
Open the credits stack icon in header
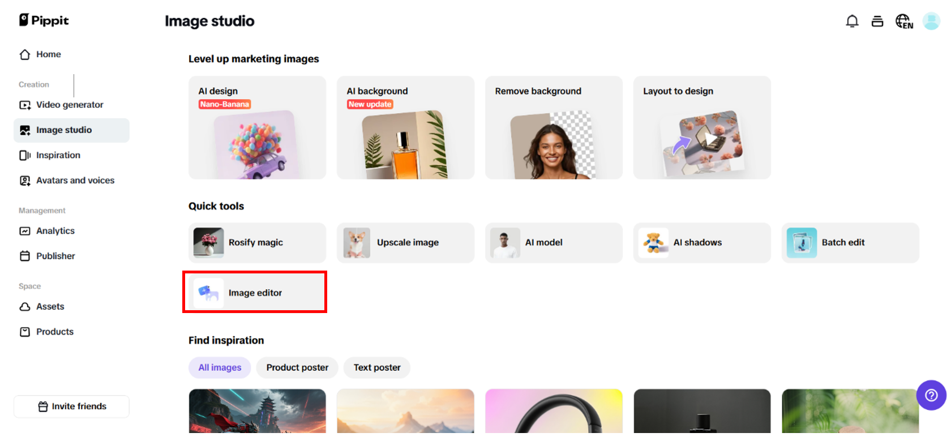(x=877, y=22)
